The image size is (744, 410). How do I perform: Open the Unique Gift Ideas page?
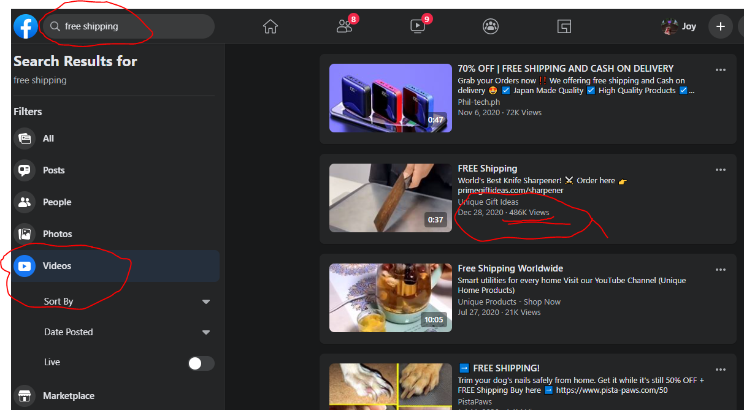[488, 202]
